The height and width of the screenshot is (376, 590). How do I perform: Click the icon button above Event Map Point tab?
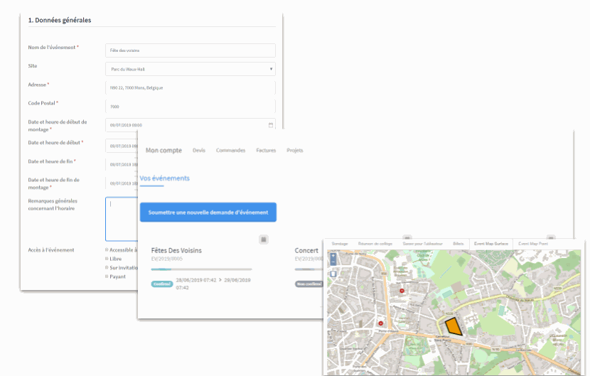click(551, 237)
